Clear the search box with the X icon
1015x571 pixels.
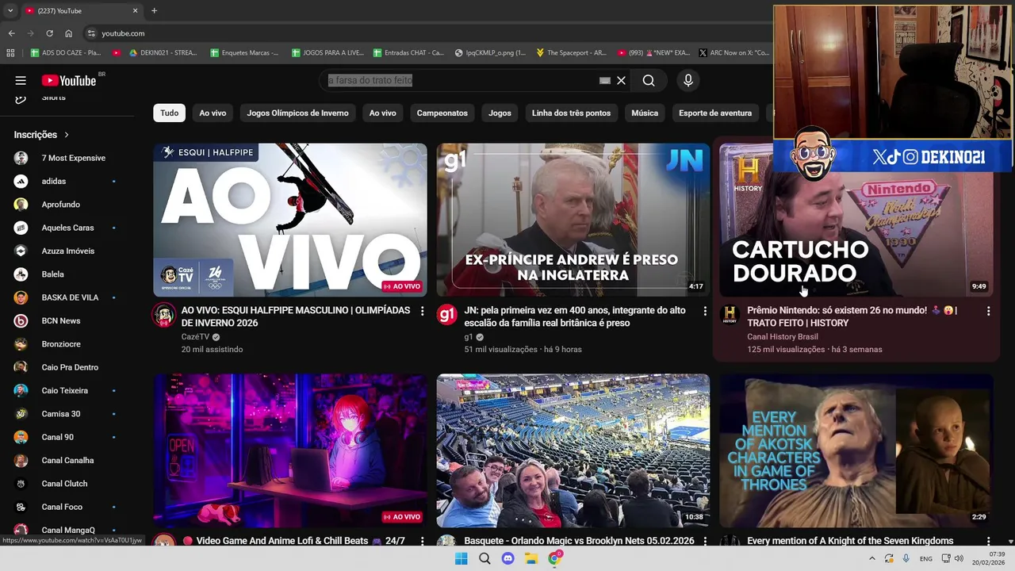point(621,80)
